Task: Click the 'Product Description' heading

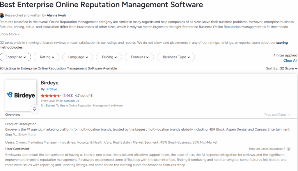Action: pyautogui.click(x=21, y=124)
